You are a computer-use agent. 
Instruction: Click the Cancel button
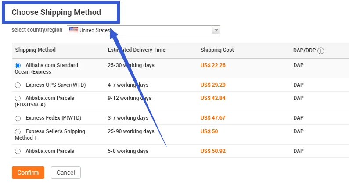pyautogui.click(x=65, y=173)
